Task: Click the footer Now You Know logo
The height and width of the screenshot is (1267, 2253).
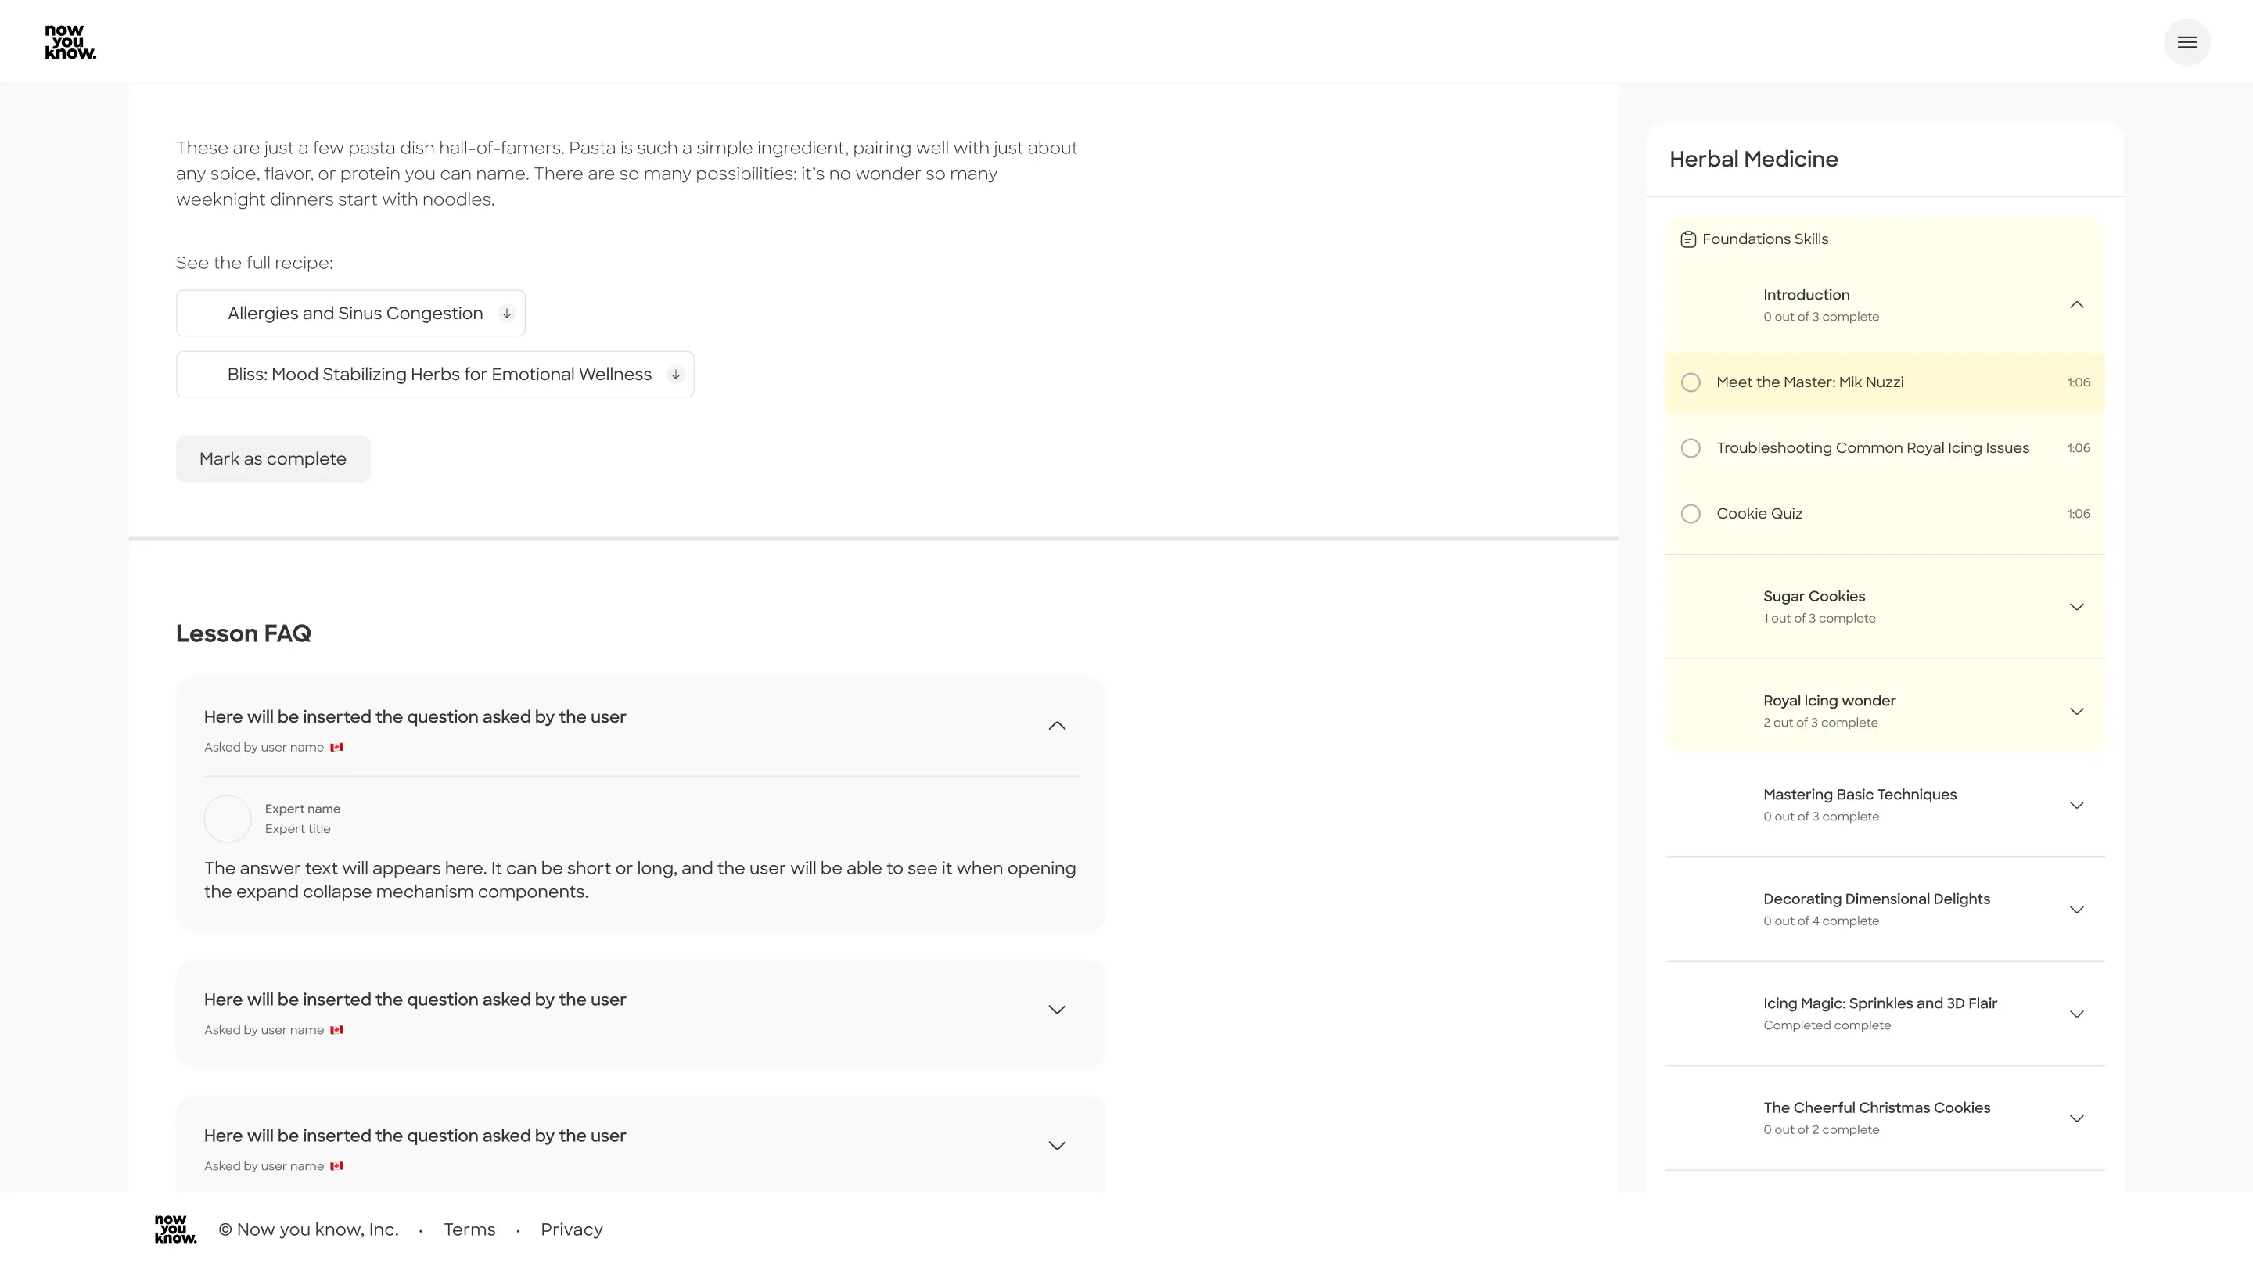Action: point(175,1229)
